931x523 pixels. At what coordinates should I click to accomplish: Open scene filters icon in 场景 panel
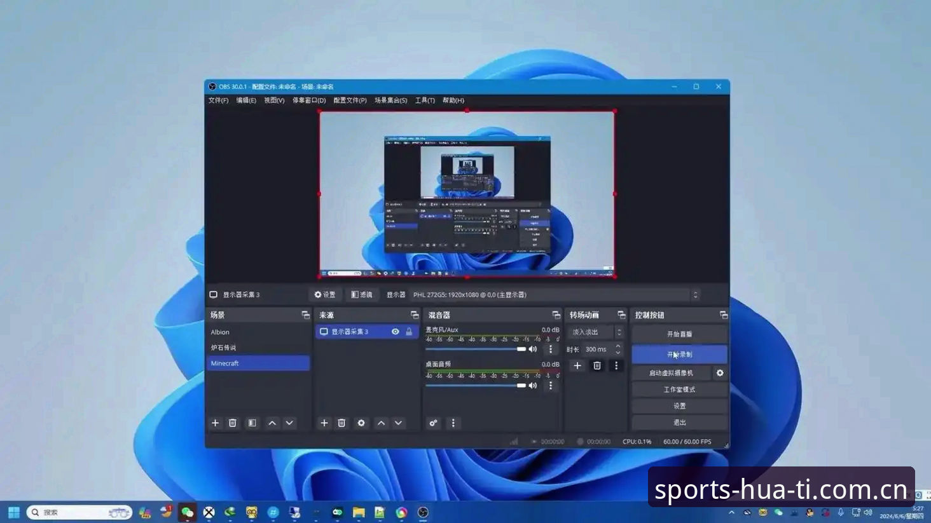[x=252, y=423]
